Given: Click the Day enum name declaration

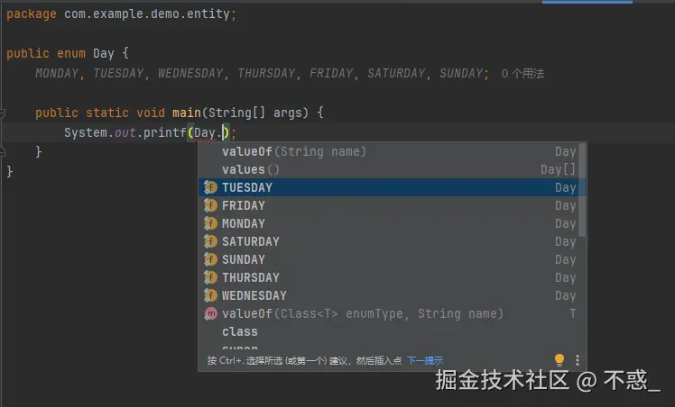Looking at the screenshot, I should (104, 54).
